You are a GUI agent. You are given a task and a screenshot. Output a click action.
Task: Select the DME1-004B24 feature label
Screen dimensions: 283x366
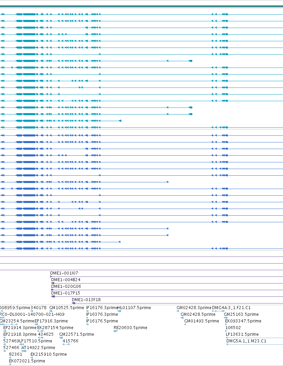[x=66, y=279]
